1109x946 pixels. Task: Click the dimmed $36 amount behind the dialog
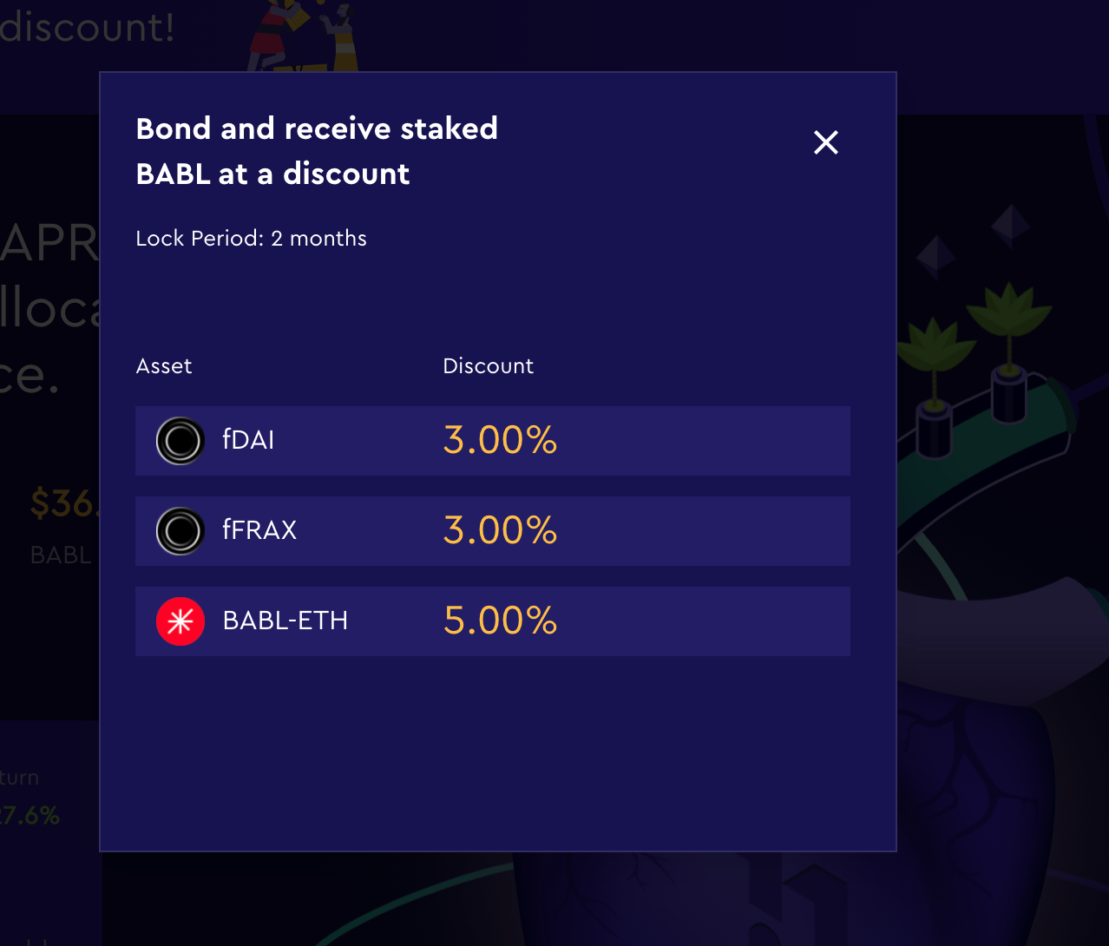63,503
